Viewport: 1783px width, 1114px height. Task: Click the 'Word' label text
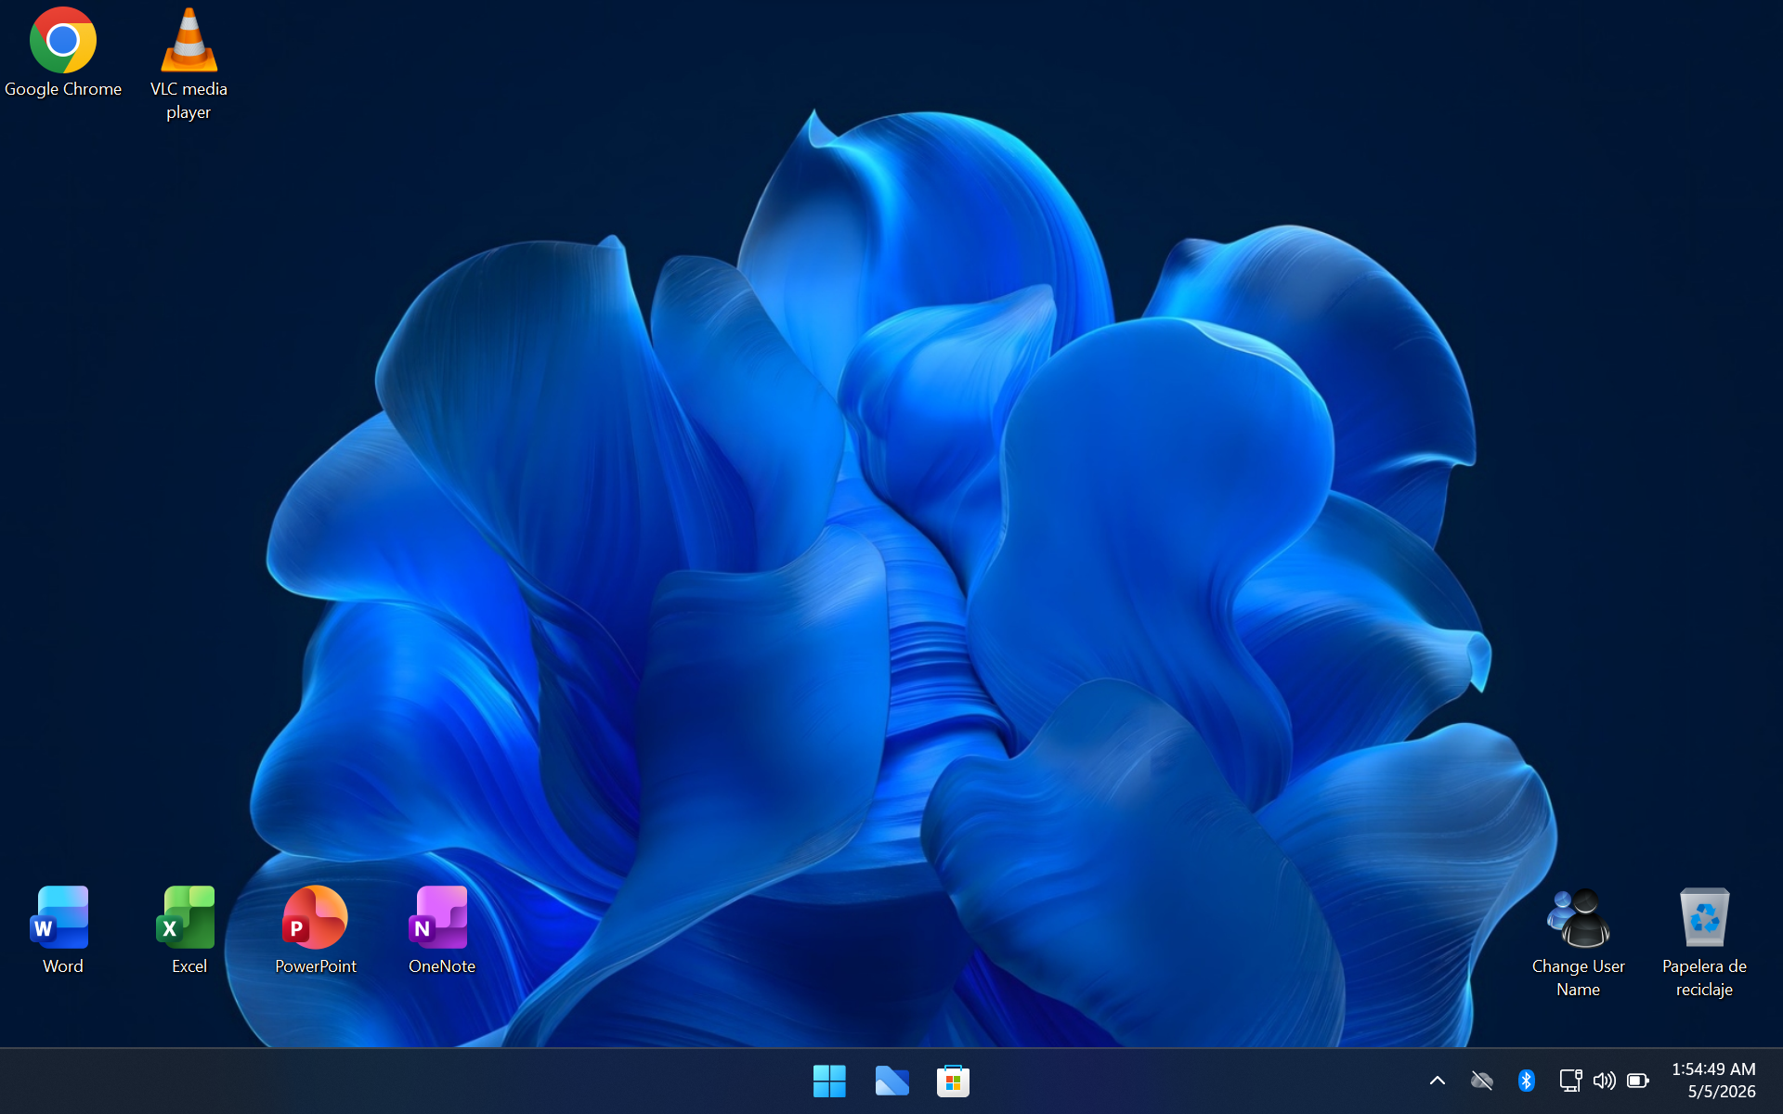pyautogui.click(x=63, y=966)
